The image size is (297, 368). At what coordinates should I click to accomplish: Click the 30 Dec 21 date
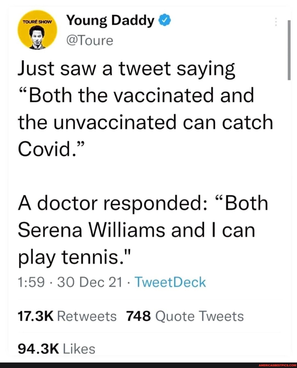click(89, 282)
